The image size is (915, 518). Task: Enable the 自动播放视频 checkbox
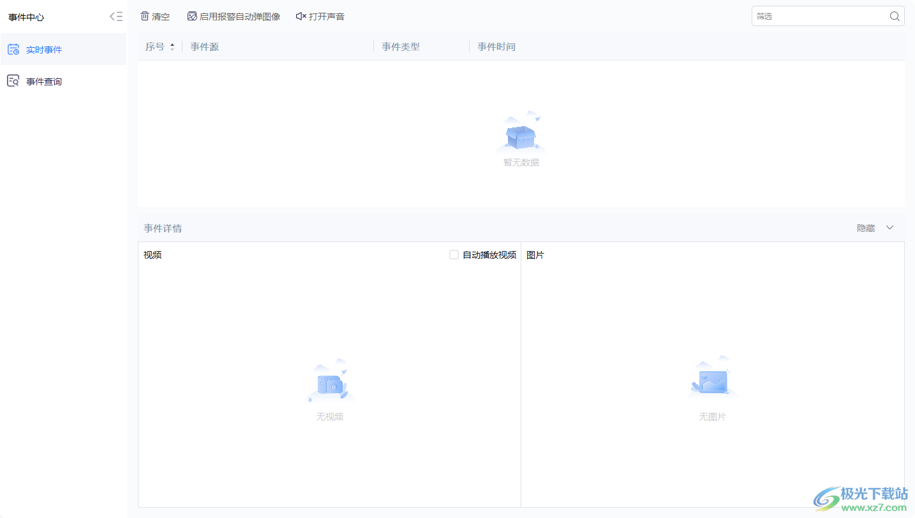(454, 254)
